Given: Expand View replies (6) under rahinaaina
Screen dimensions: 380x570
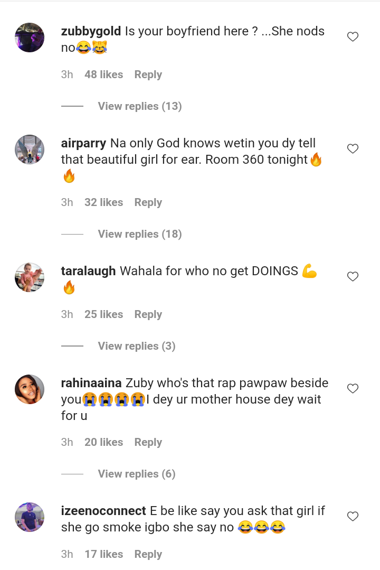Looking at the screenshot, I should 137,474.
